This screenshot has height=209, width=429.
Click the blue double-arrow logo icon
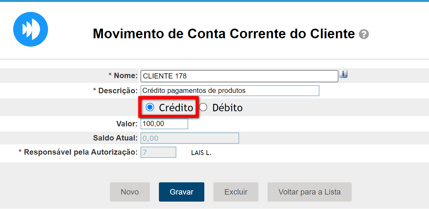click(x=31, y=29)
